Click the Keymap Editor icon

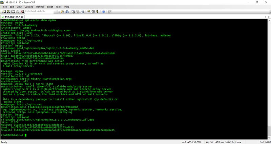coord(93,12)
